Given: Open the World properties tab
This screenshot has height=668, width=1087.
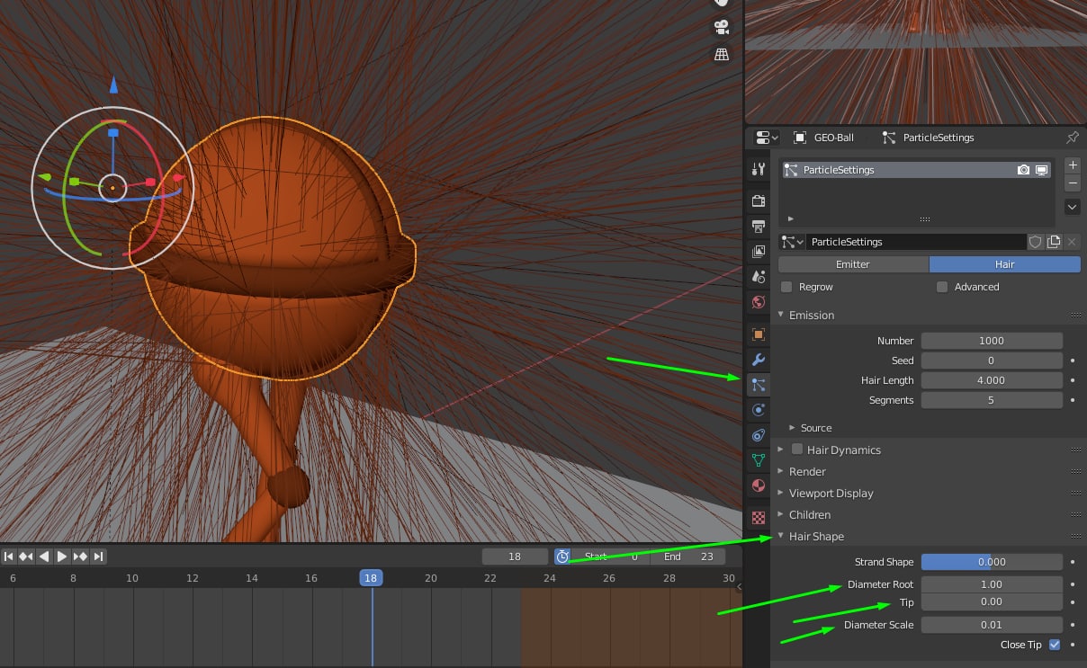Looking at the screenshot, I should pos(758,302).
